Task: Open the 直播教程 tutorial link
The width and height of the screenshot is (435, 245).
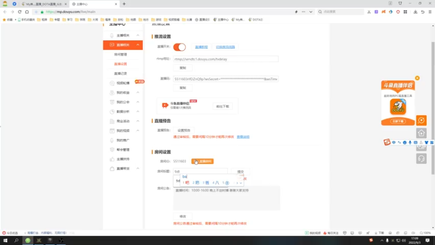Action: point(201,47)
